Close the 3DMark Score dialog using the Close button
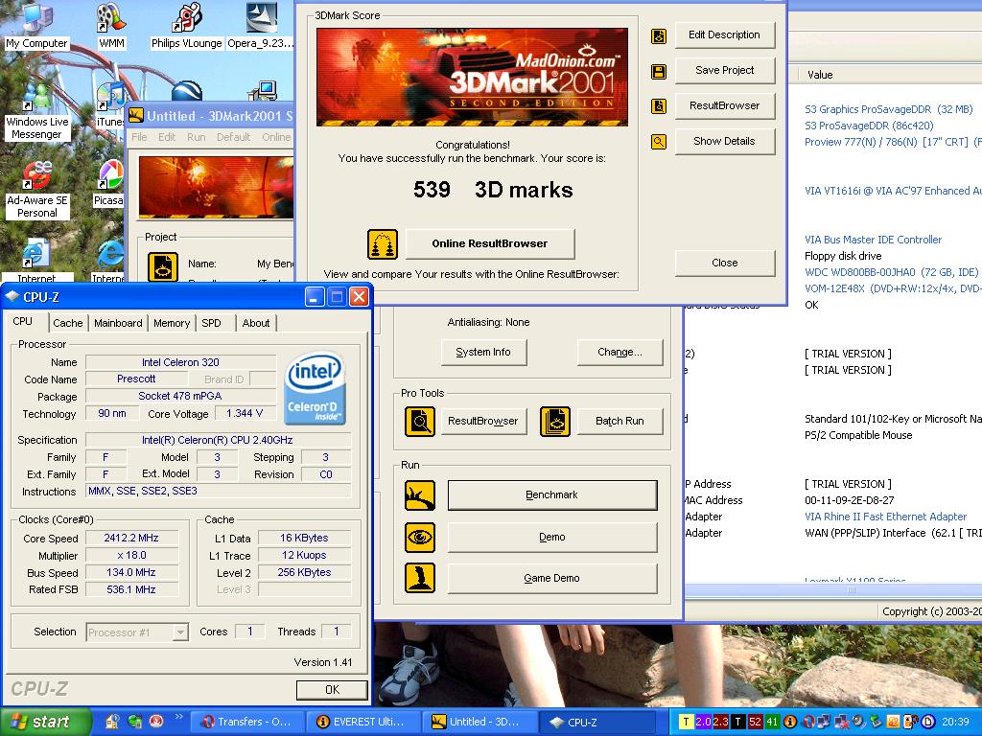982x736 pixels. 725,263
